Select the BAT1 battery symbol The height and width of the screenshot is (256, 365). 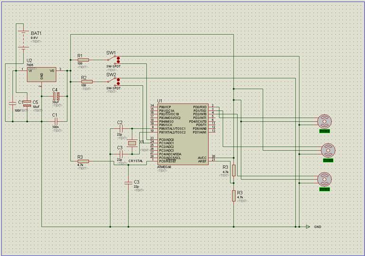[x=24, y=39]
